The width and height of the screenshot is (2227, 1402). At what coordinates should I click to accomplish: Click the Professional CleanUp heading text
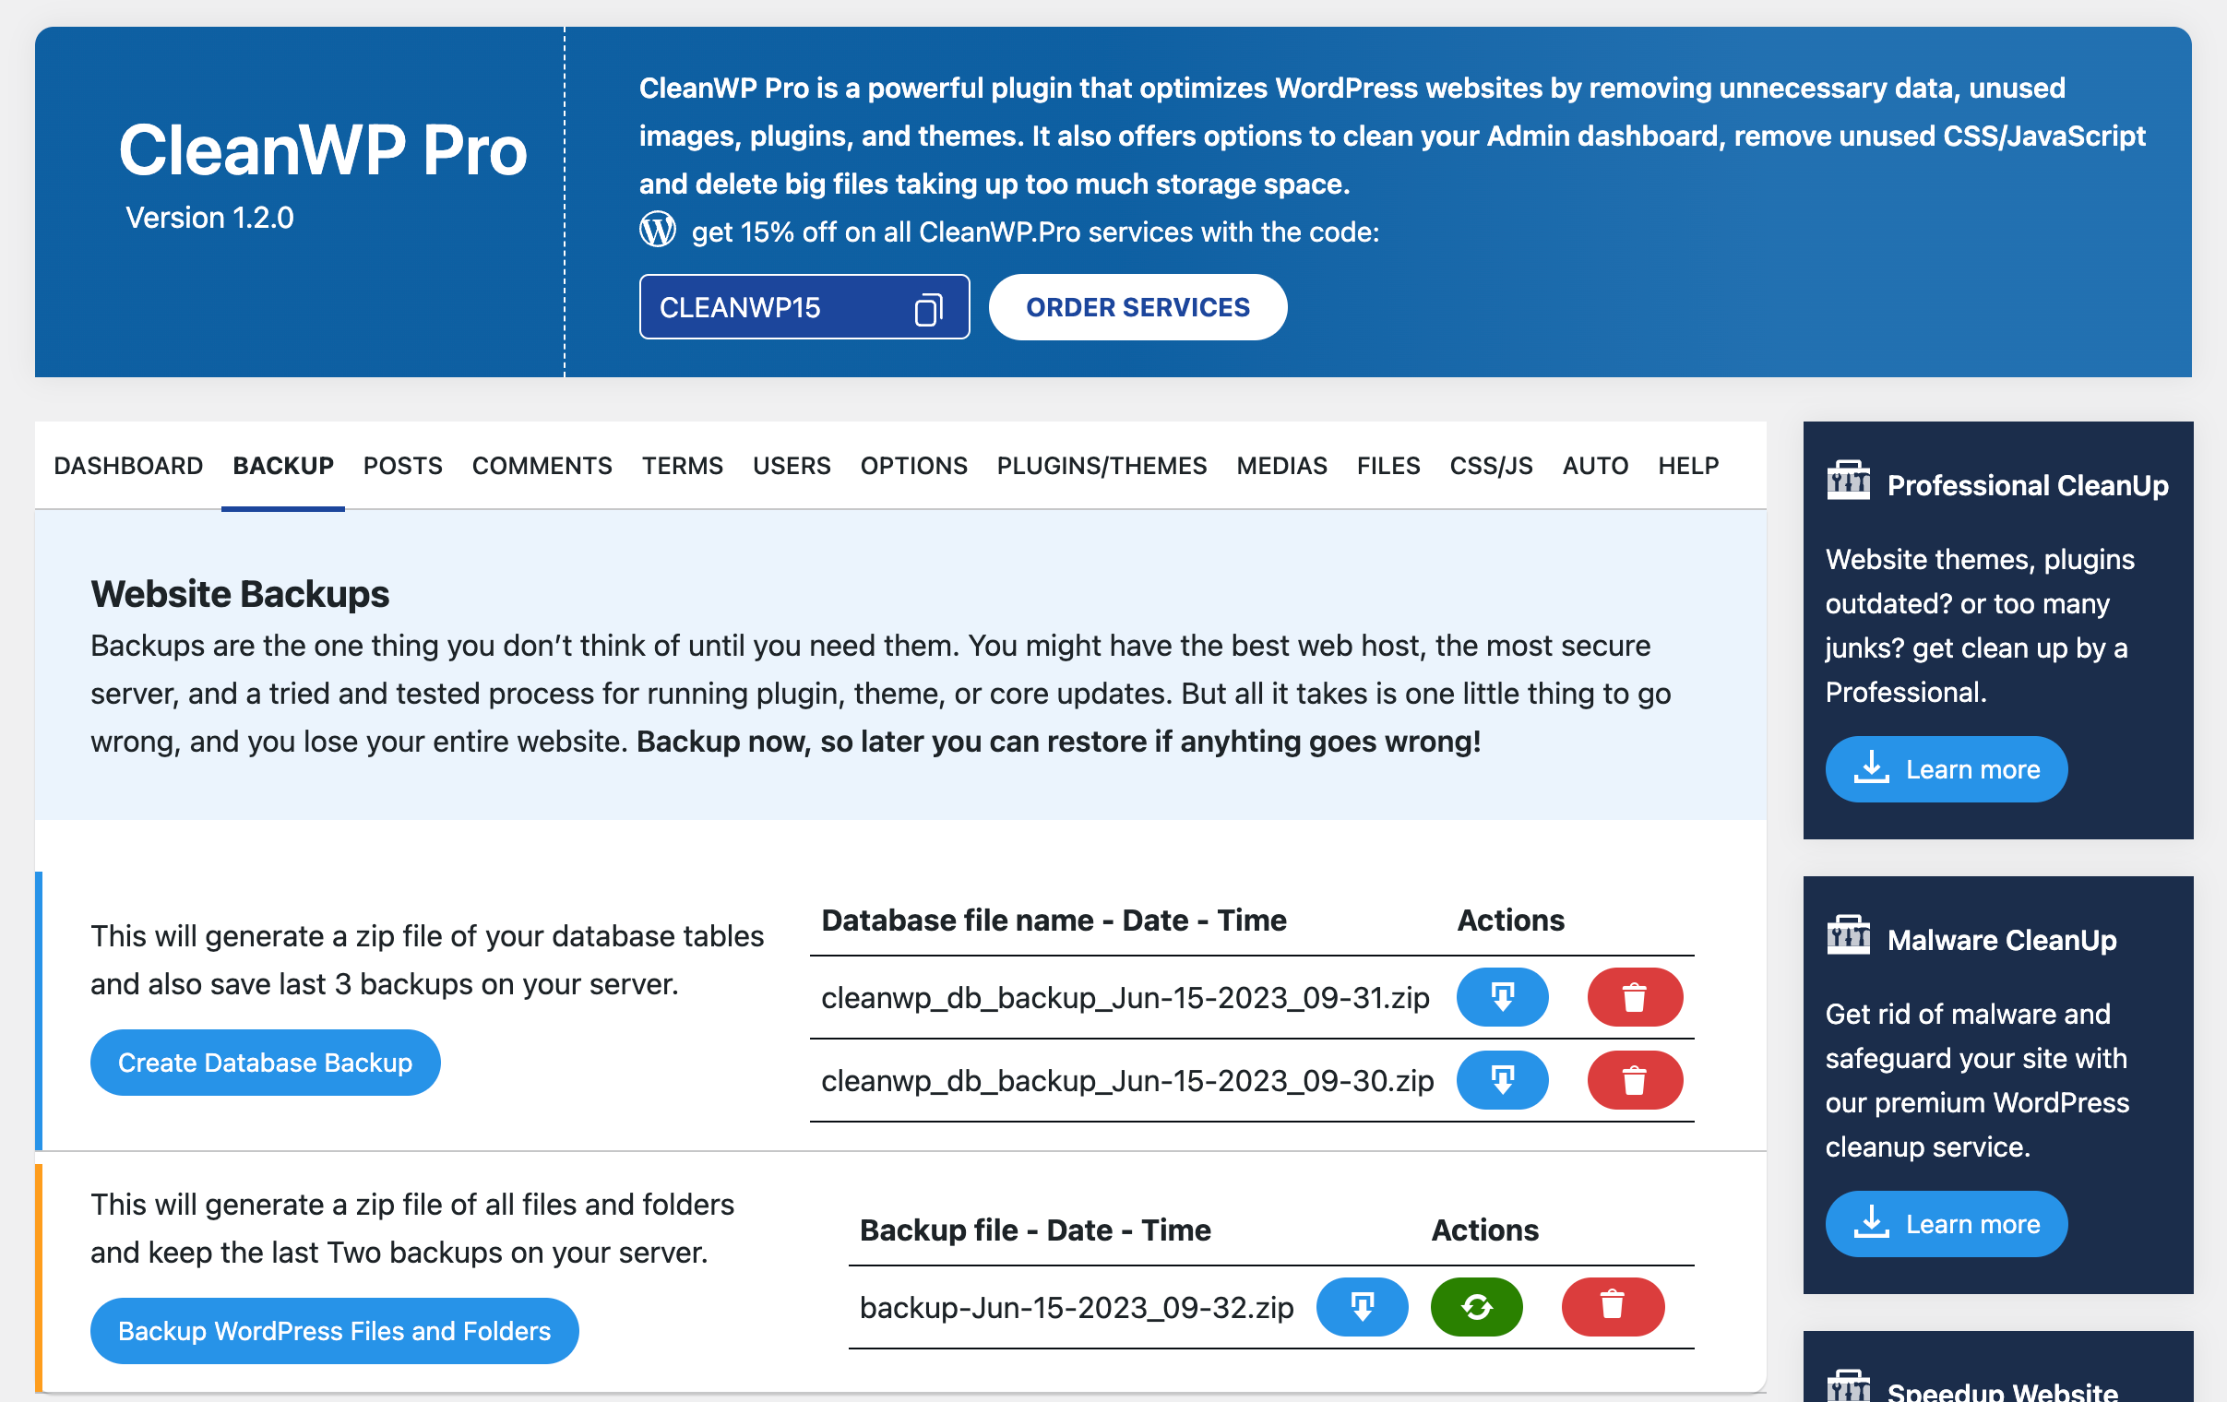2027,485
